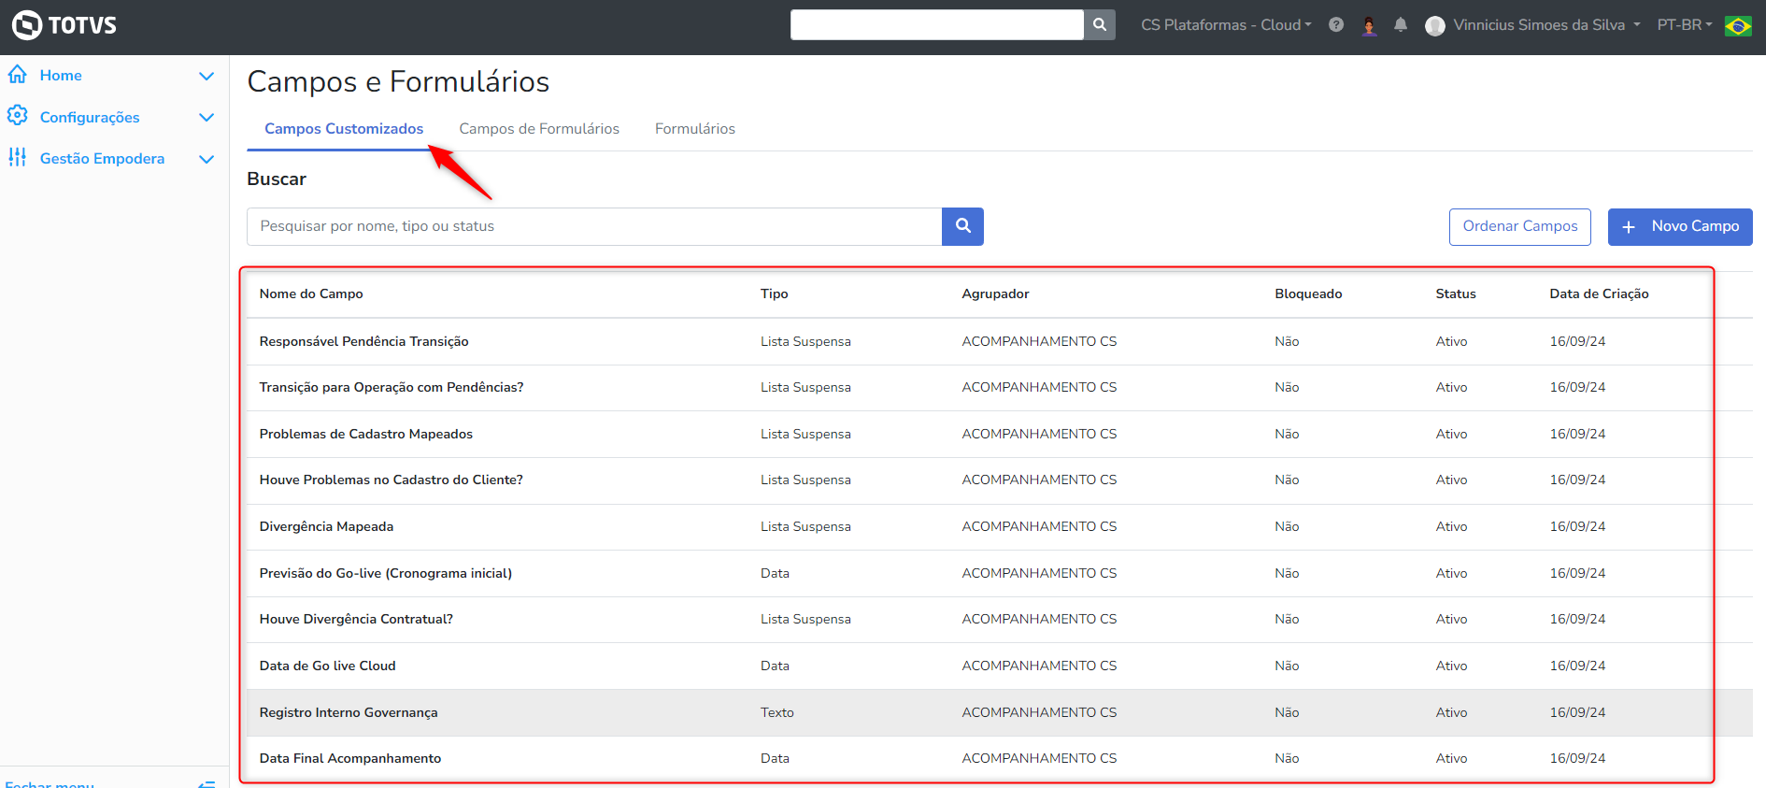Click the Home house icon
This screenshot has height=788, width=1766.
click(18, 75)
